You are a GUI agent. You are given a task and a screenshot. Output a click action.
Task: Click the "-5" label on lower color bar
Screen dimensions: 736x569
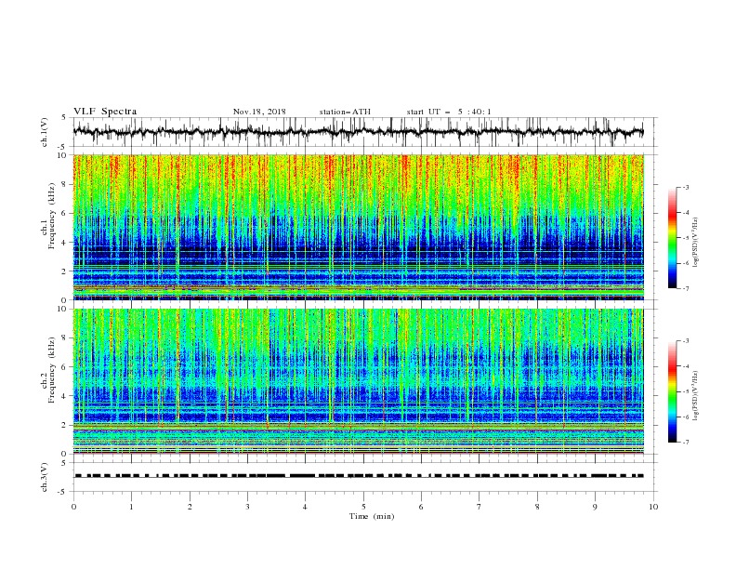click(685, 391)
